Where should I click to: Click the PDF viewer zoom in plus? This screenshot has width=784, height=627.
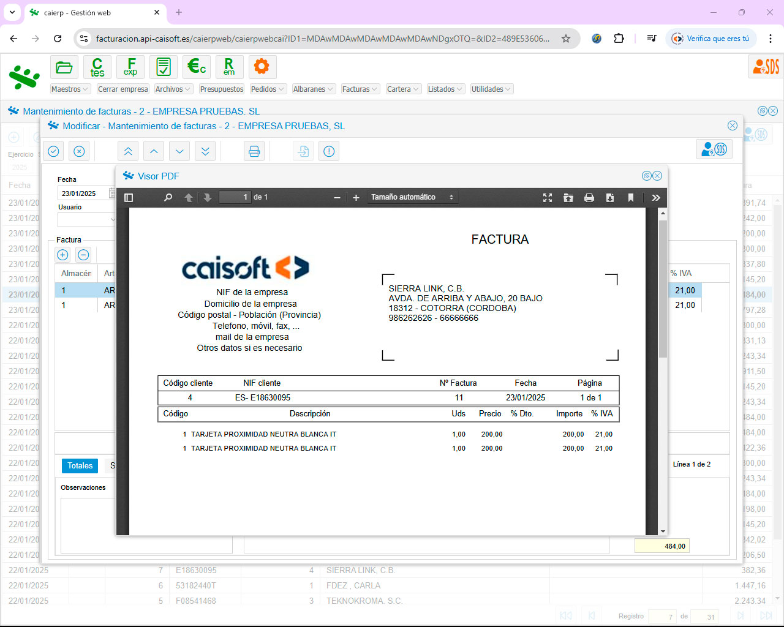point(356,197)
